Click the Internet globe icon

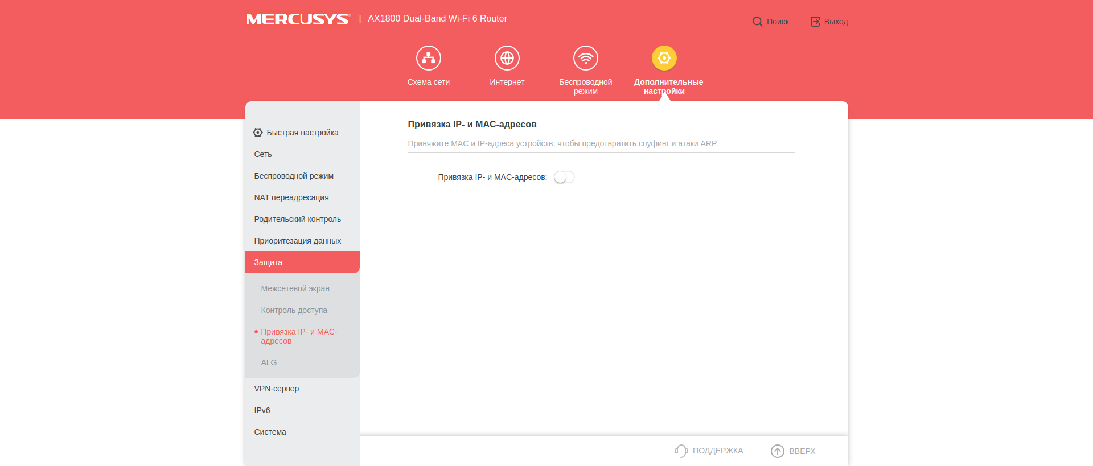[x=507, y=58]
